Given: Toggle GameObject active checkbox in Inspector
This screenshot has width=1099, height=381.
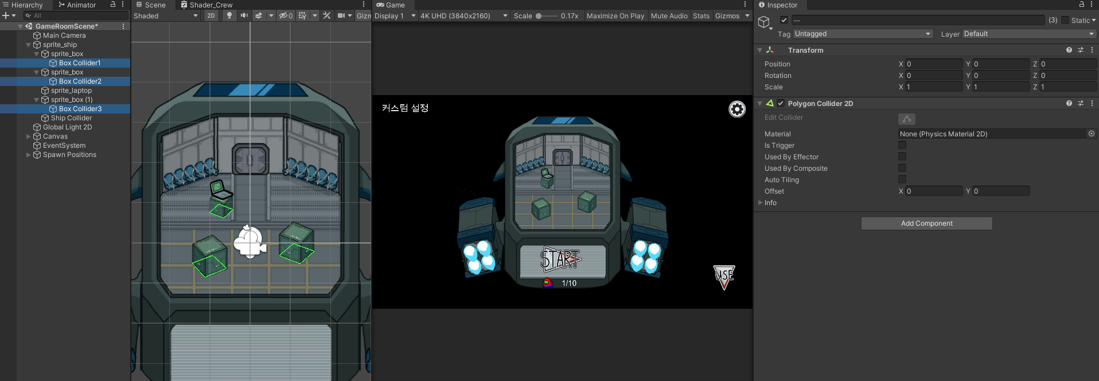Looking at the screenshot, I should [x=784, y=20].
